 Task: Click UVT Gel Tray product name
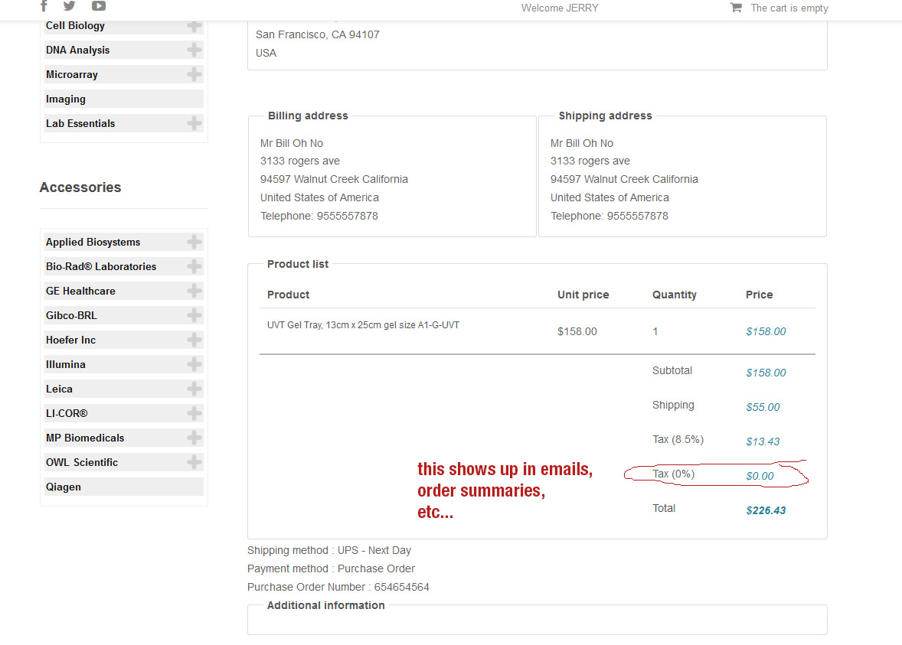(x=363, y=325)
